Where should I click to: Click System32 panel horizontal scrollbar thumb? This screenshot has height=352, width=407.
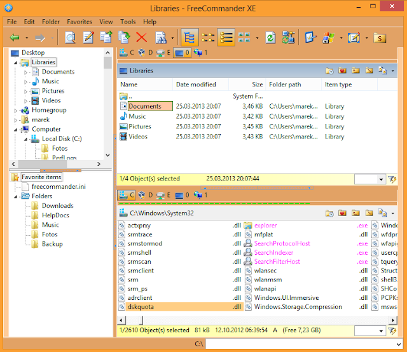tap(141, 320)
